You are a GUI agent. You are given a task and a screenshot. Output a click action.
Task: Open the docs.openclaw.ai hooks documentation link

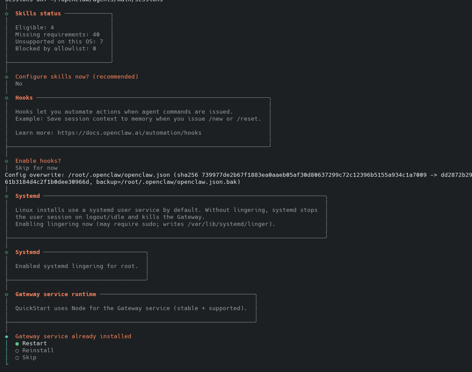129,132
